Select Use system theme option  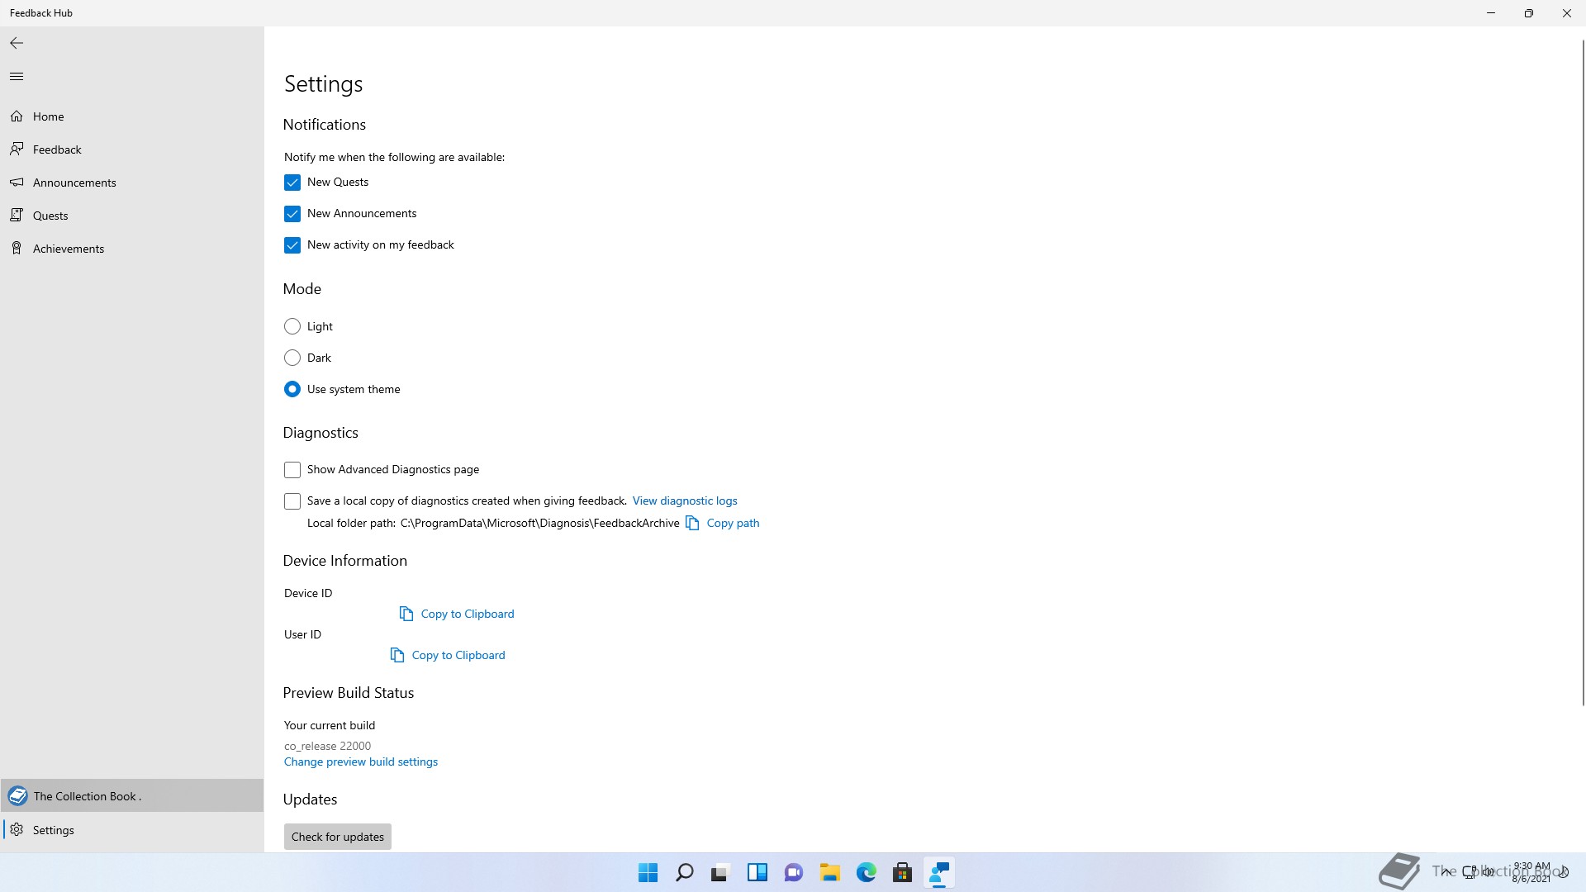pos(292,389)
